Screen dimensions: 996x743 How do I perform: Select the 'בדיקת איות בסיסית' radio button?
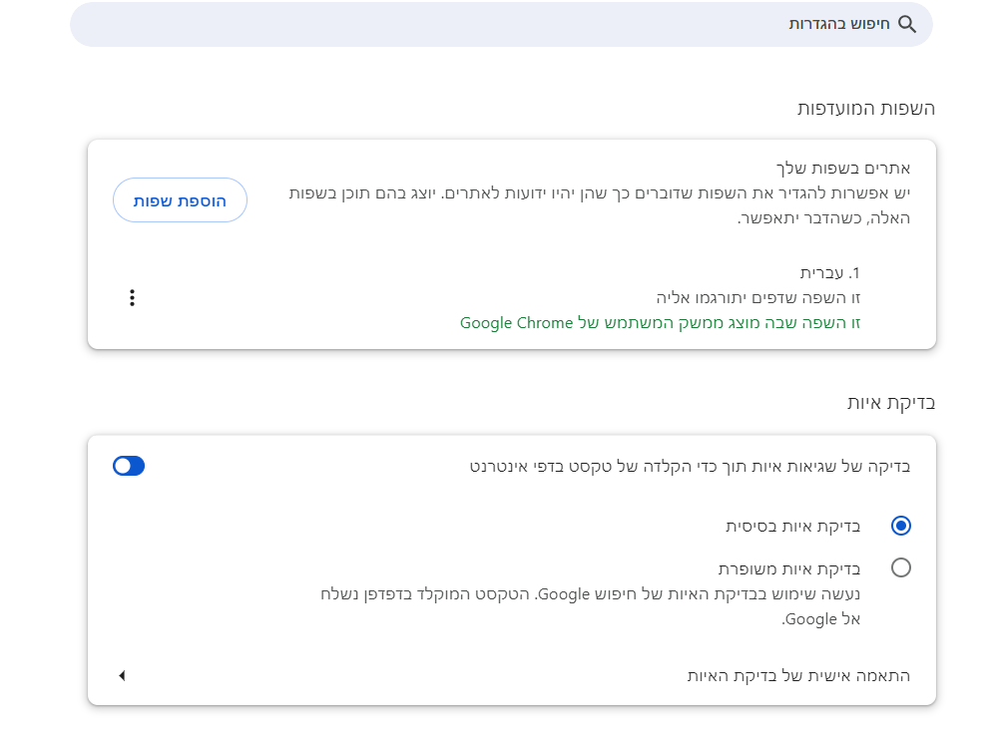pos(901,526)
